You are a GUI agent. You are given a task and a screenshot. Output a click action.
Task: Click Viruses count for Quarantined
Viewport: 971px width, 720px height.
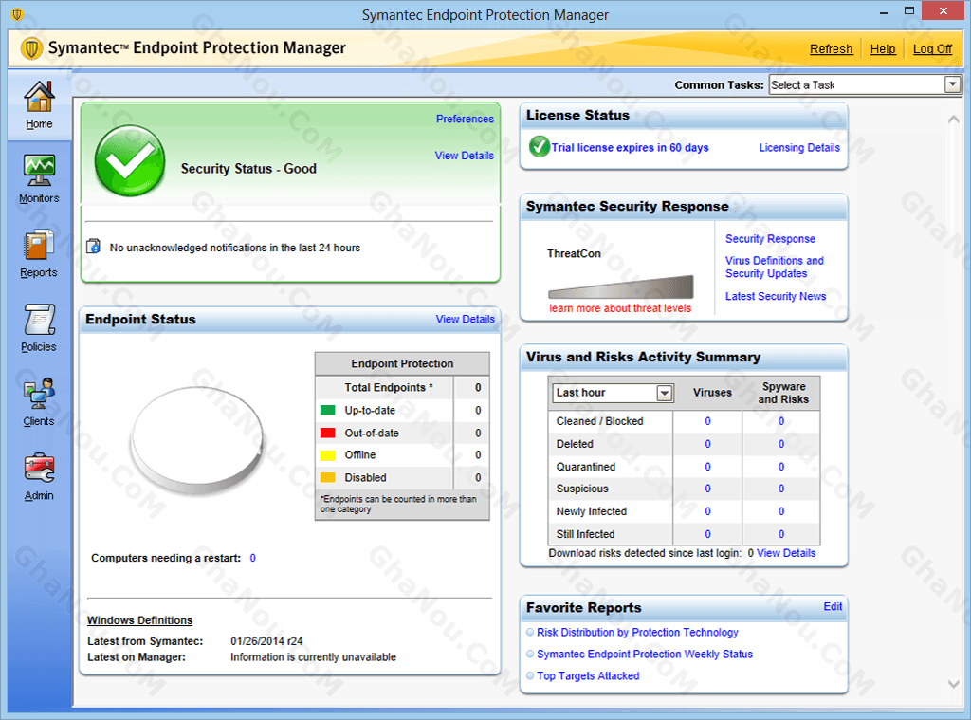707,467
